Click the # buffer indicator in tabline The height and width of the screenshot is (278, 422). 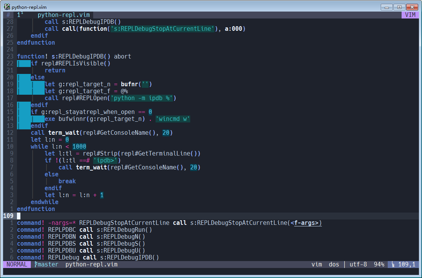tap(8, 15)
